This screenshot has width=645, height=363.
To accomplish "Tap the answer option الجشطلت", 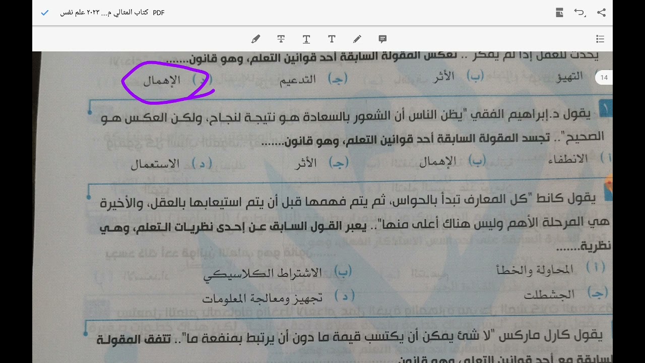I will pyautogui.click(x=549, y=294).
